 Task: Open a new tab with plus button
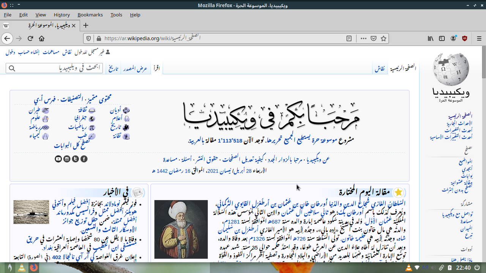point(86,25)
